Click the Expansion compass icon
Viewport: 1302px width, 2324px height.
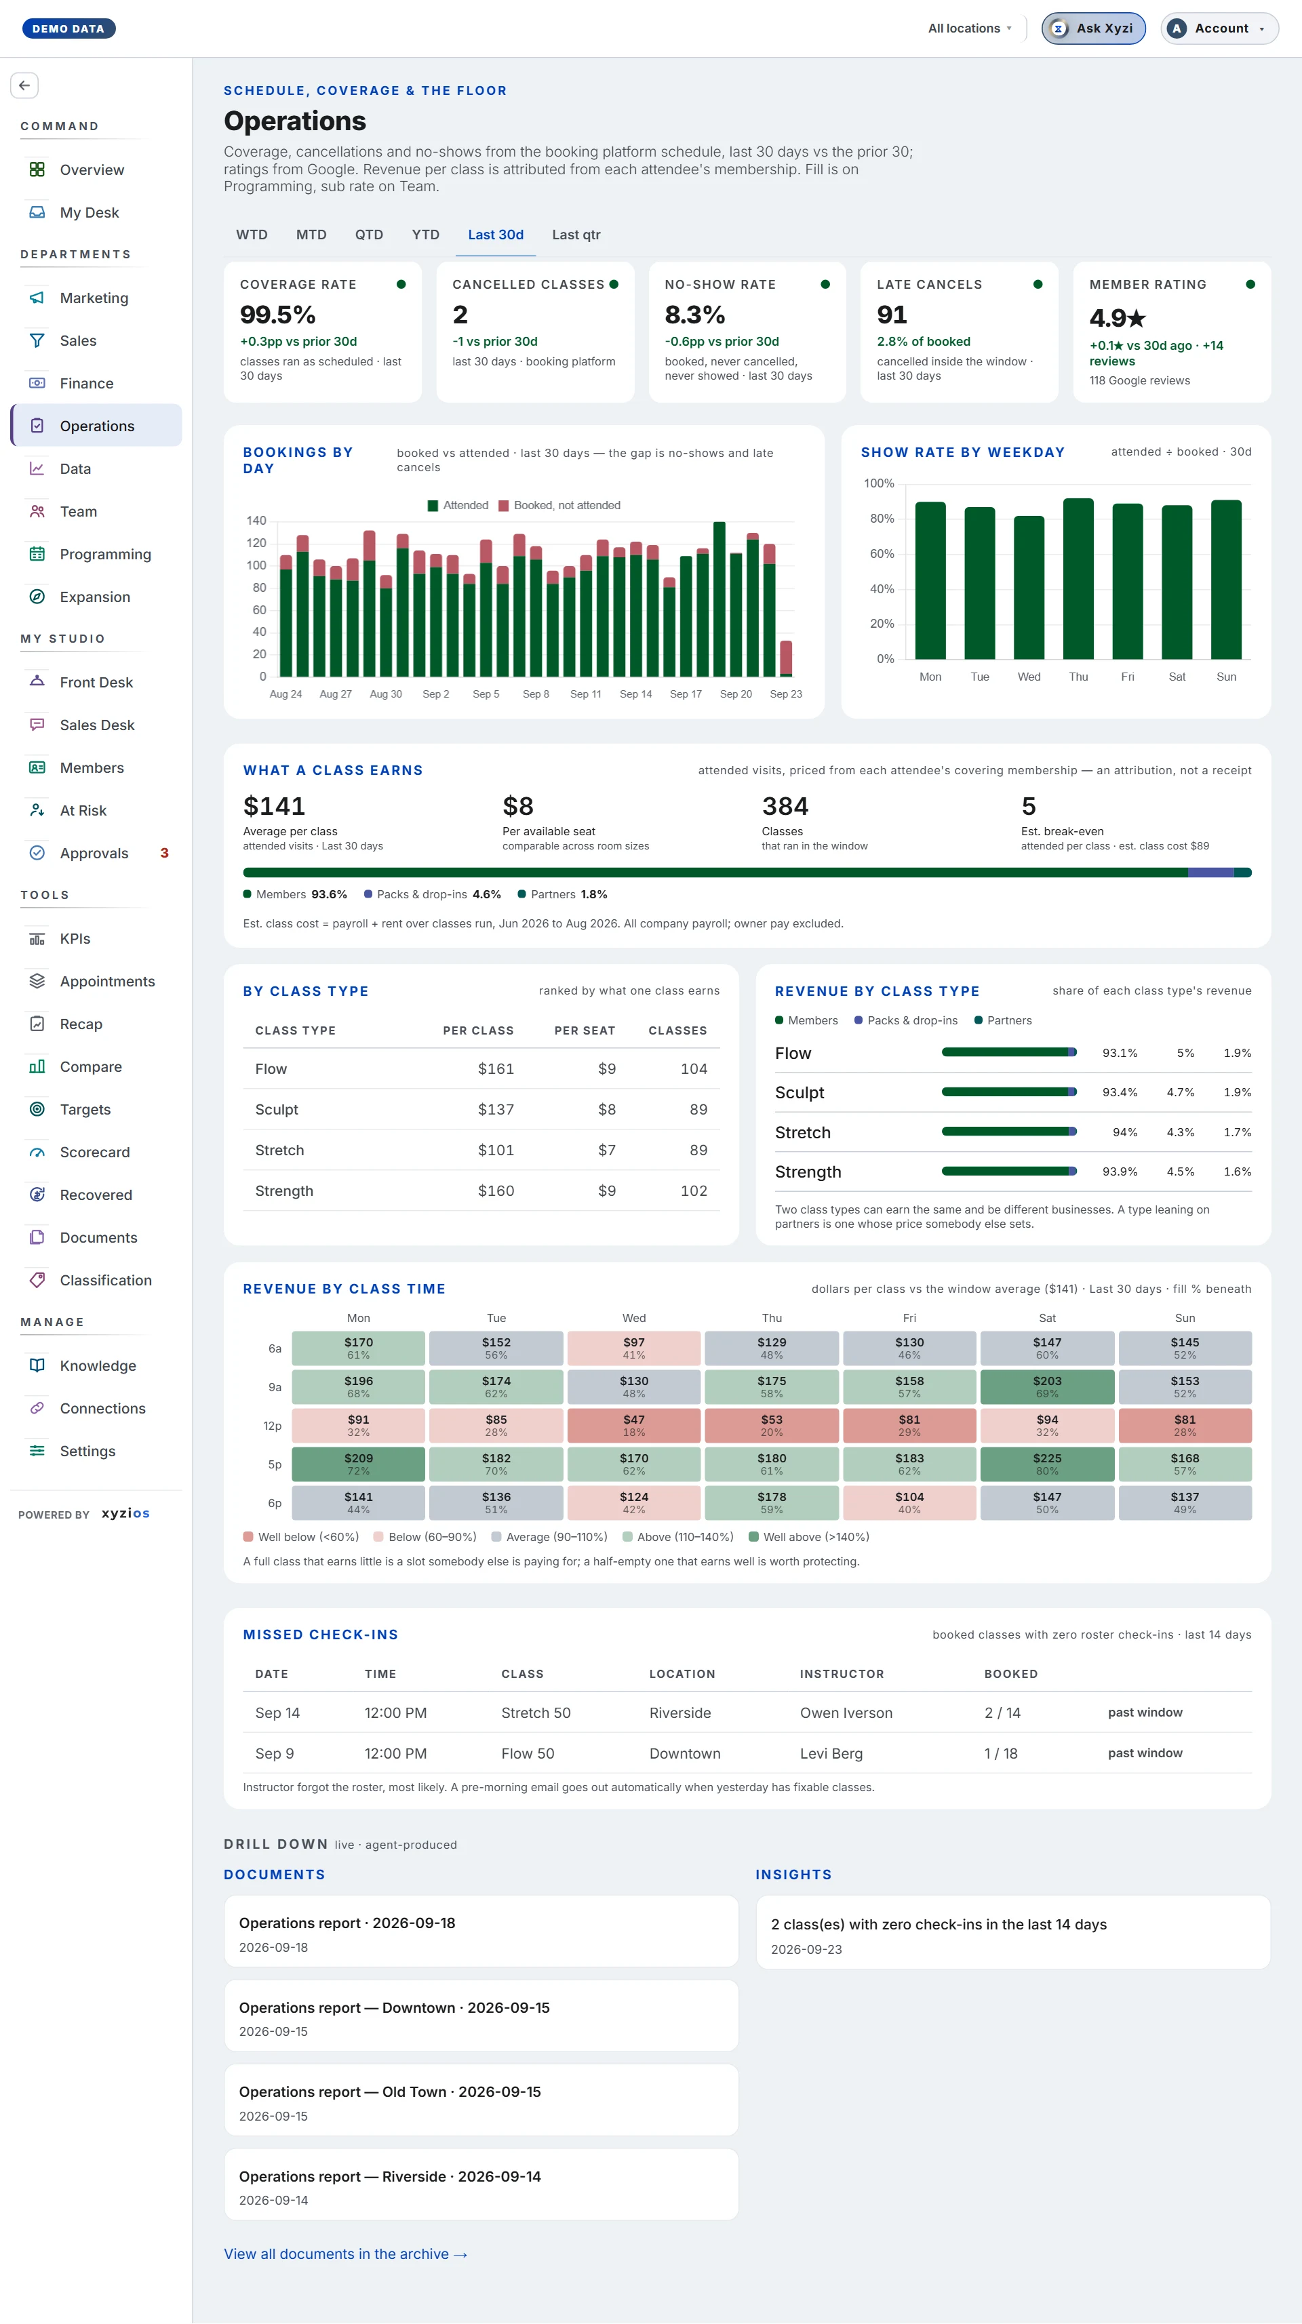click(x=37, y=597)
